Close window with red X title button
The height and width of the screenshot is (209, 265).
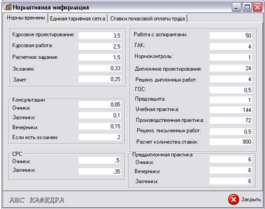pyautogui.click(x=257, y=7)
